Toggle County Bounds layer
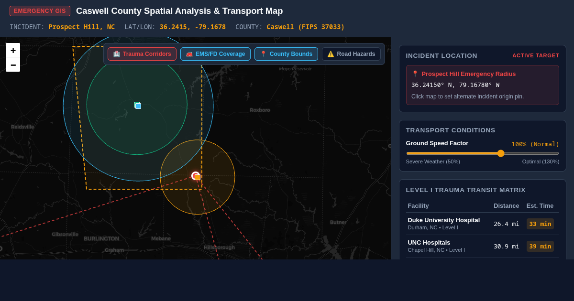The width and height of the screenshot is (574, 301). coord(286,54)
